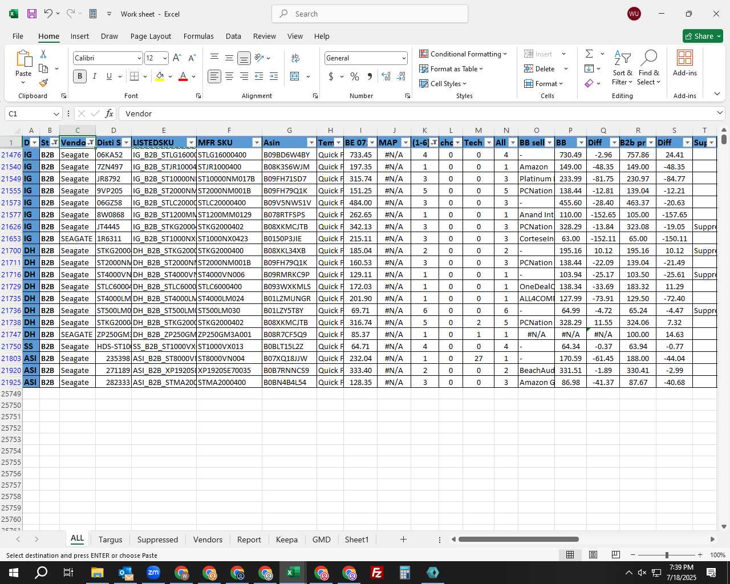Click the Wrap Text icon
Viewport: 730px width, 584px height.
[295, 58]
